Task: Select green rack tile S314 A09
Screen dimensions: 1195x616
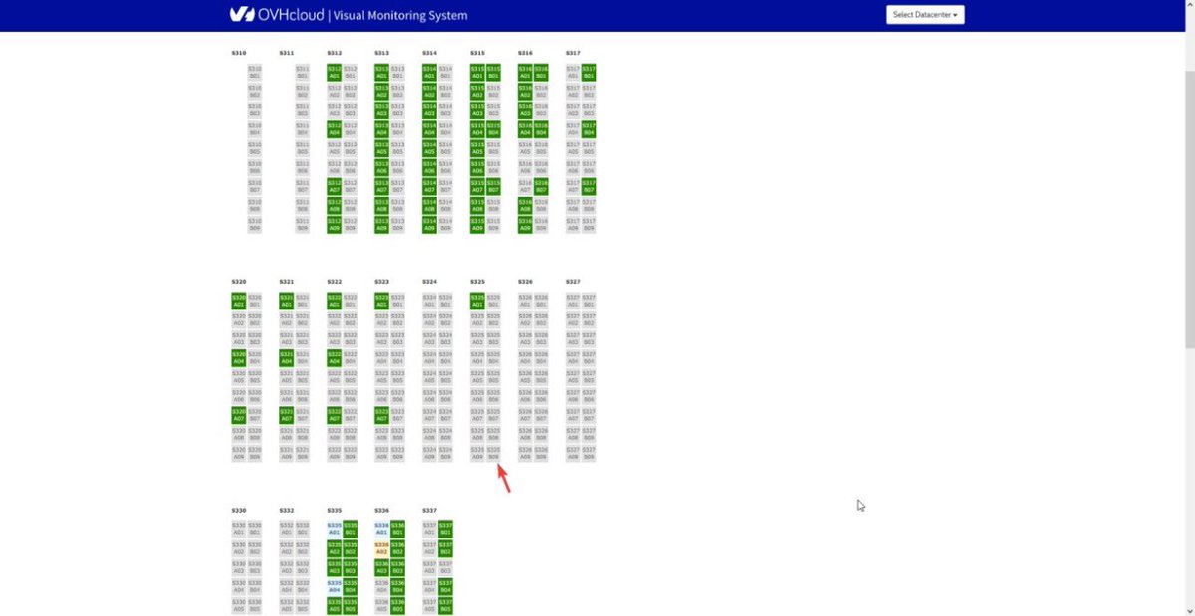Action: click(429, 224)
